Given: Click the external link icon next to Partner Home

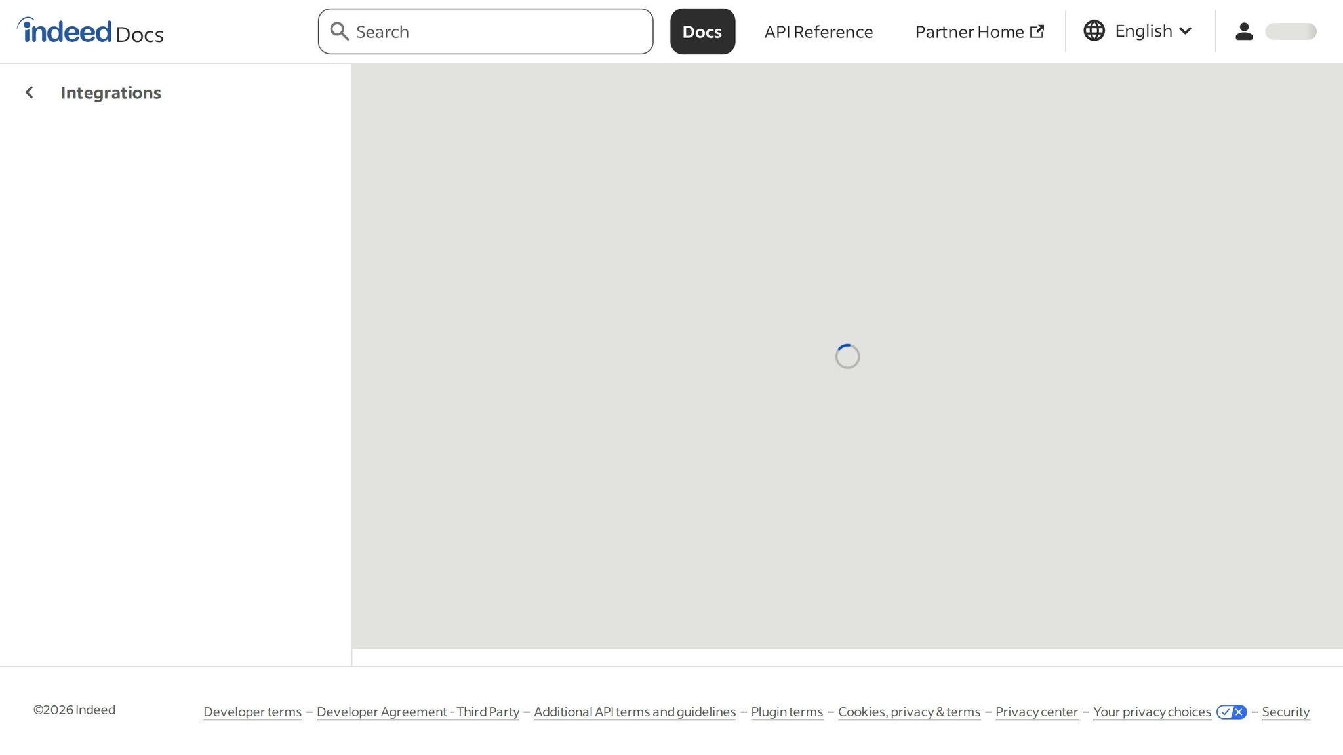Looking at the screenshot, I should click(x=1037, y=30).
